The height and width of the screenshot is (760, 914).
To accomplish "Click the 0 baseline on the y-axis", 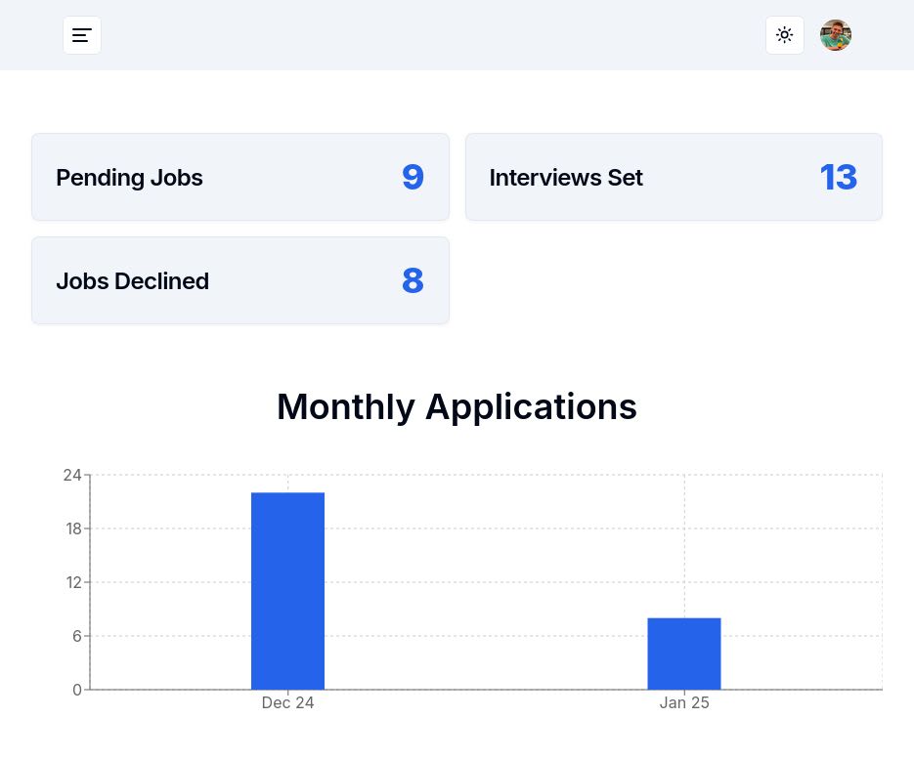I will click(x=77, y=689).
